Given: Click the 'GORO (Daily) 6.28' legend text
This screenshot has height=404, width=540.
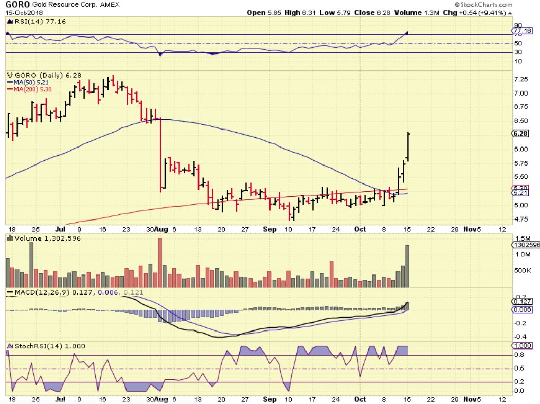Looking at the screenshot, I should coord(48,75).
